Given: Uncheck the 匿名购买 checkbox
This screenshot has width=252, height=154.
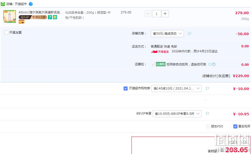Looking at the screenshot, I should [x=235, y=126].
